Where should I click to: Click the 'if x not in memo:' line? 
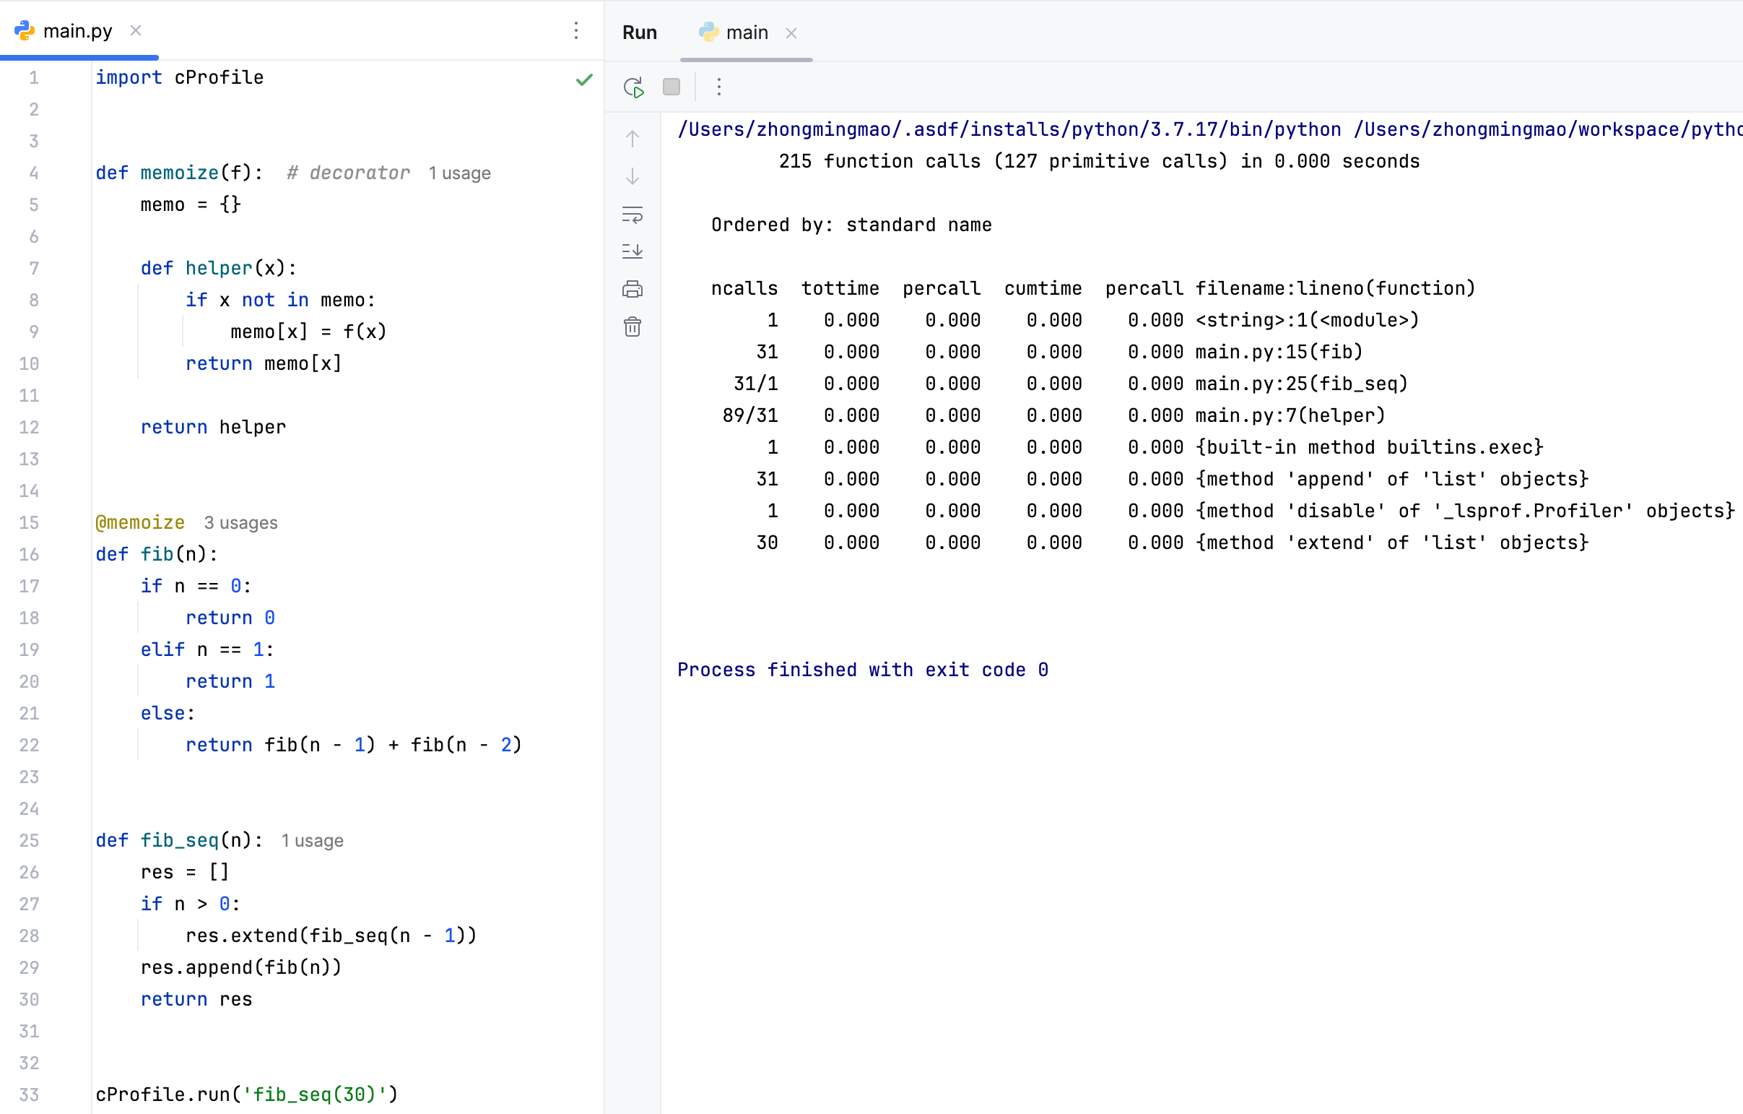click(x=281, y=300)
